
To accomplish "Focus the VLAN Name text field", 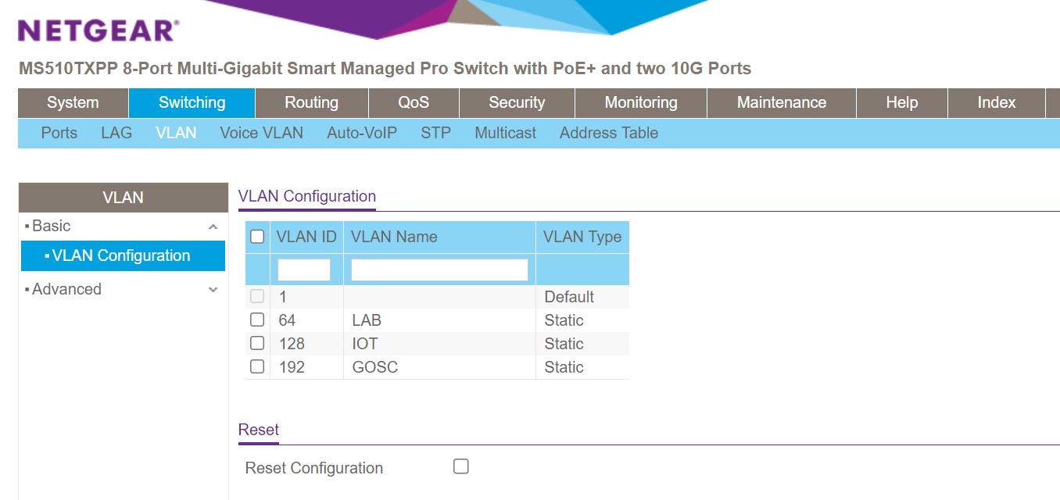I will [439, 270].
